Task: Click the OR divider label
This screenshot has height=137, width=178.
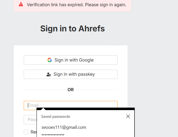Action: [70, 90]
